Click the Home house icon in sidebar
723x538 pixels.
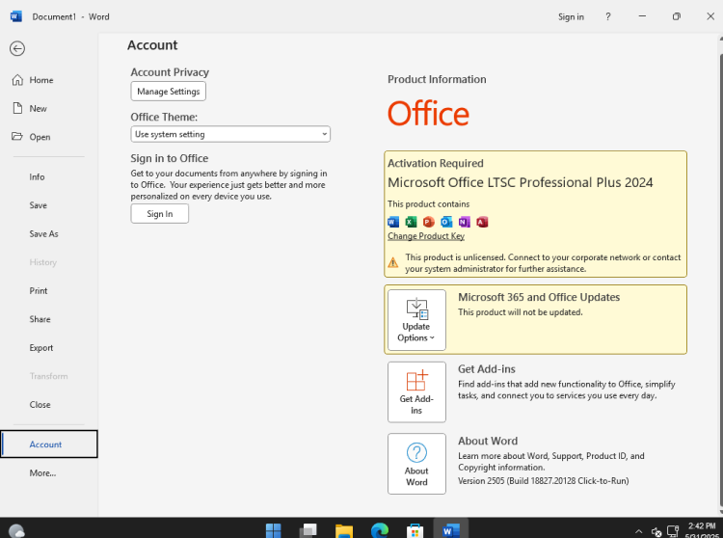[17, 80]
